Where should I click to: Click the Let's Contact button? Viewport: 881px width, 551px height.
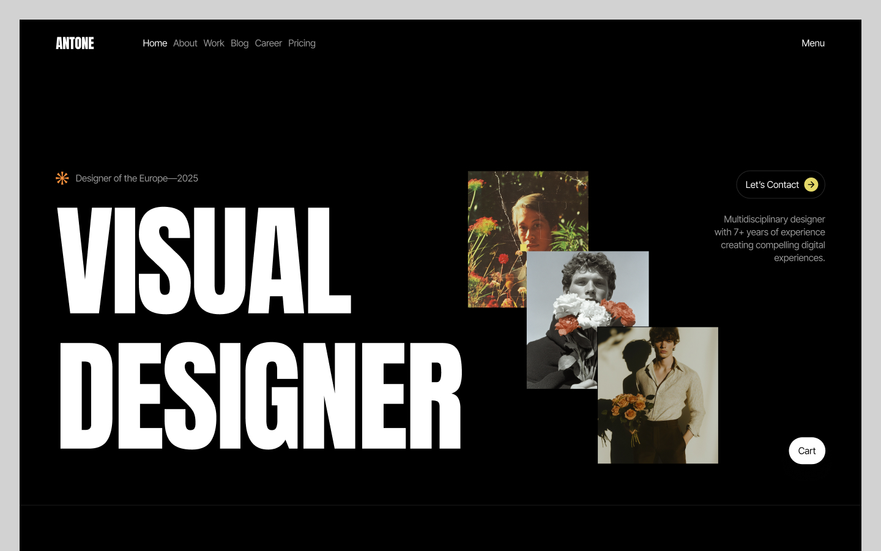pyautogui.click(x=781, y=185)
